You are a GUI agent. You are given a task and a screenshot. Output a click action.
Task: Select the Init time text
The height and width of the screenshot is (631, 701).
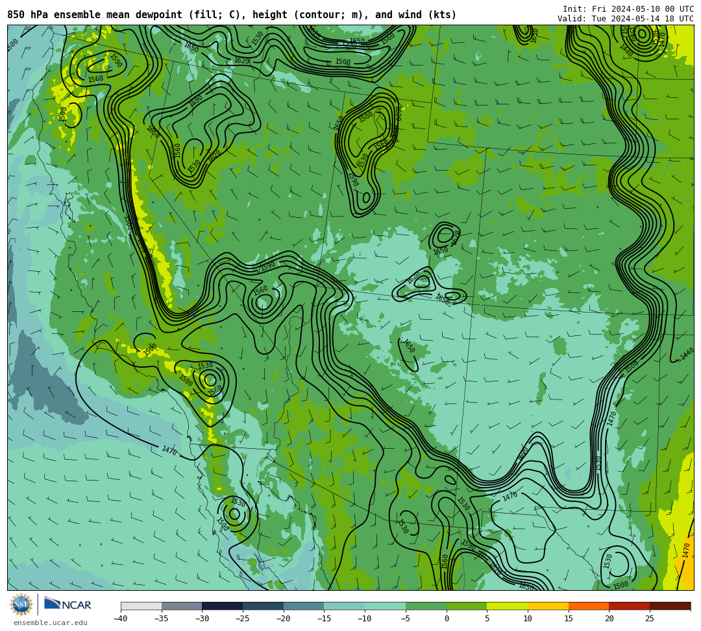click(x=628, y=9)
